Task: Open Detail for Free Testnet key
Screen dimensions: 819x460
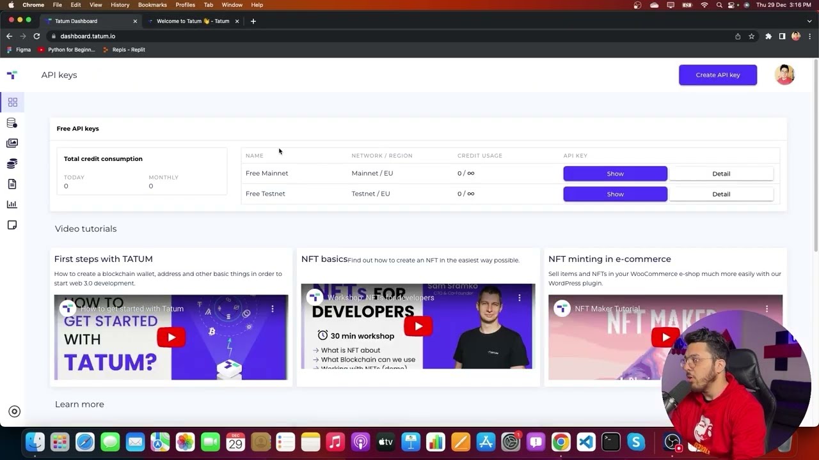Action: 720,194
